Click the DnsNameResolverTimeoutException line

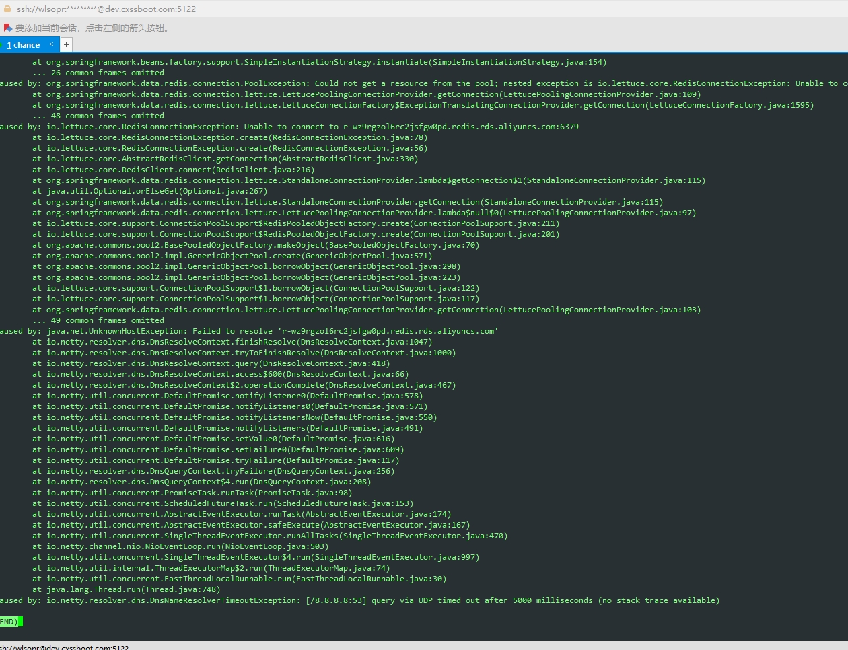pyautogui.click(x=382, y=600)
